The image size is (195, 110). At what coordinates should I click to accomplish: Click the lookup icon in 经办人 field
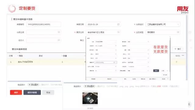(x=59, y=40)
